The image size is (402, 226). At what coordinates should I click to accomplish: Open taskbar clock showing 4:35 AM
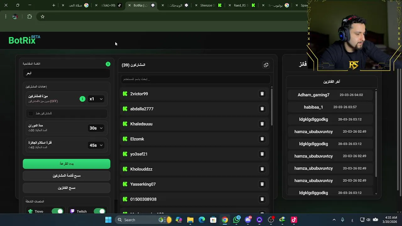390,220
